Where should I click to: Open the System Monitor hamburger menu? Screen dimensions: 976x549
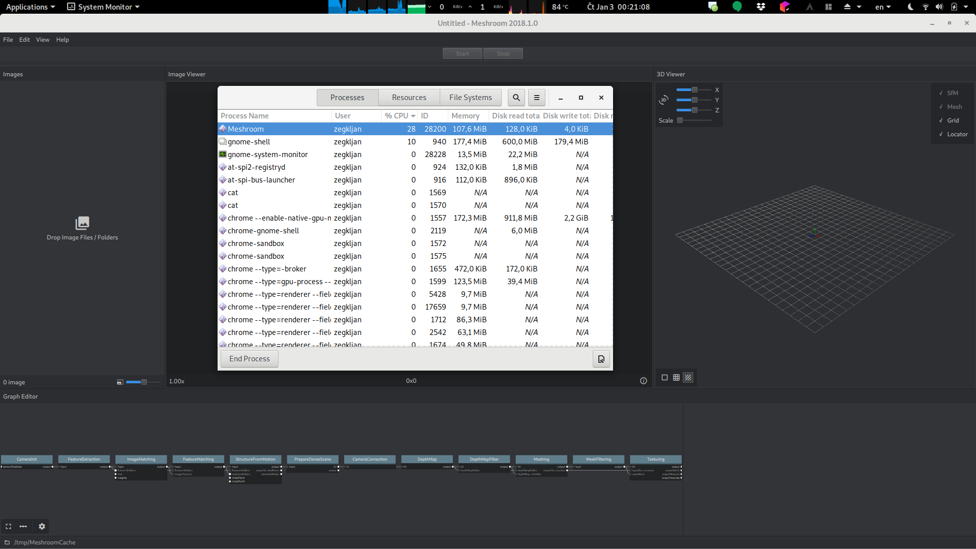pyautogui.click(x=536, y=98)
